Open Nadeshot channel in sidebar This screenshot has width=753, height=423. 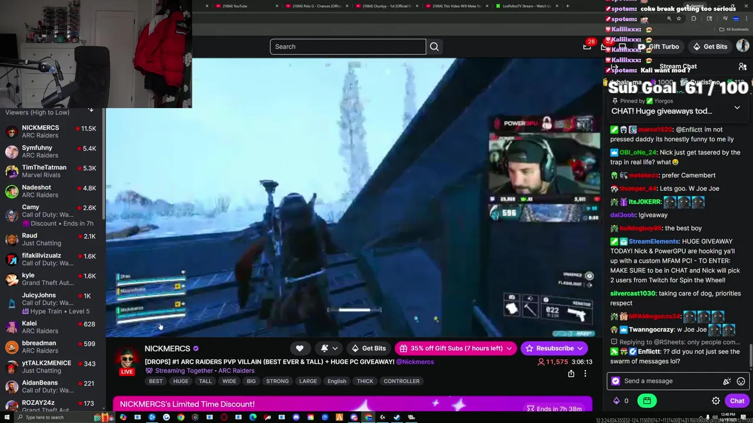pos(52,191)
